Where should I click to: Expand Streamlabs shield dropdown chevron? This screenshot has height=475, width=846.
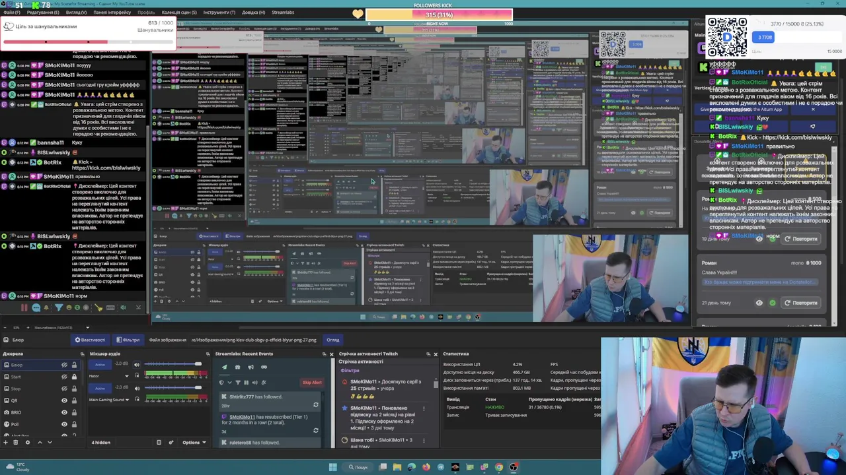(229, 383)
